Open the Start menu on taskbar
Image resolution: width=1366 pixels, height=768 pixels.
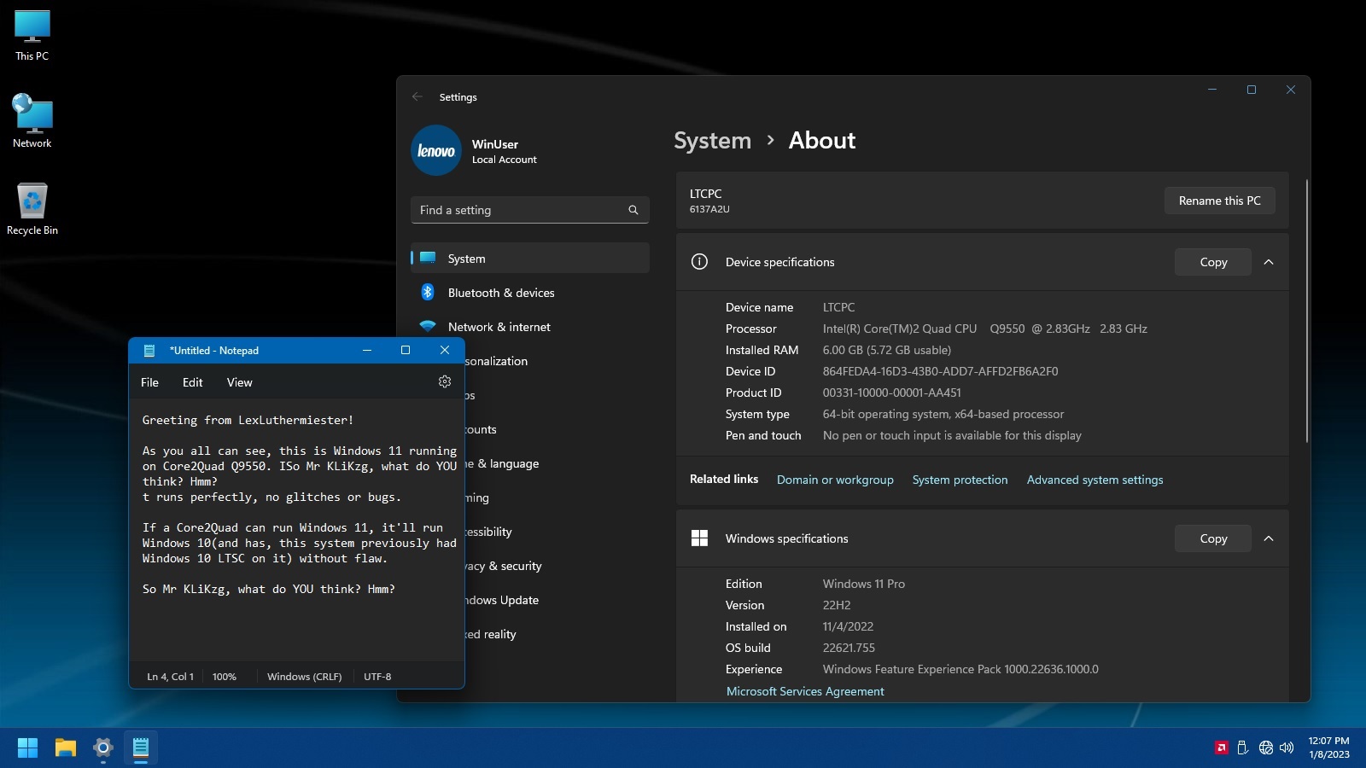27,748
